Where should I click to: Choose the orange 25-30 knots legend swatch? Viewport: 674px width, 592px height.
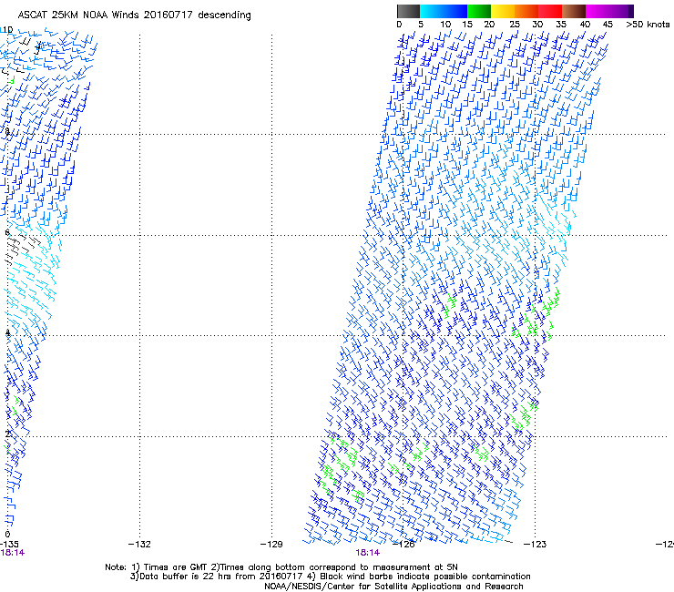(x=526, y=11)
